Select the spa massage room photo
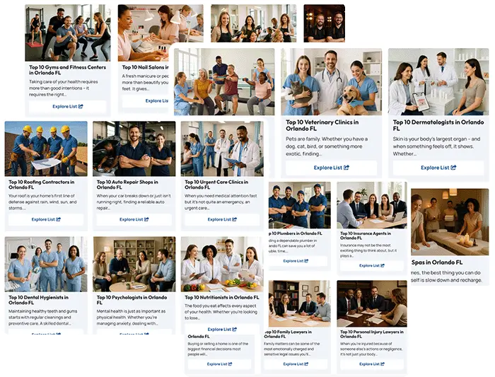Viewport: 495px width, 377px height. point(450,222)
